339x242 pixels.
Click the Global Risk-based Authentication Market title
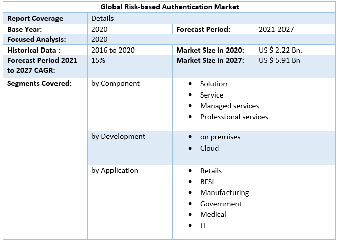tap(169, 7)
